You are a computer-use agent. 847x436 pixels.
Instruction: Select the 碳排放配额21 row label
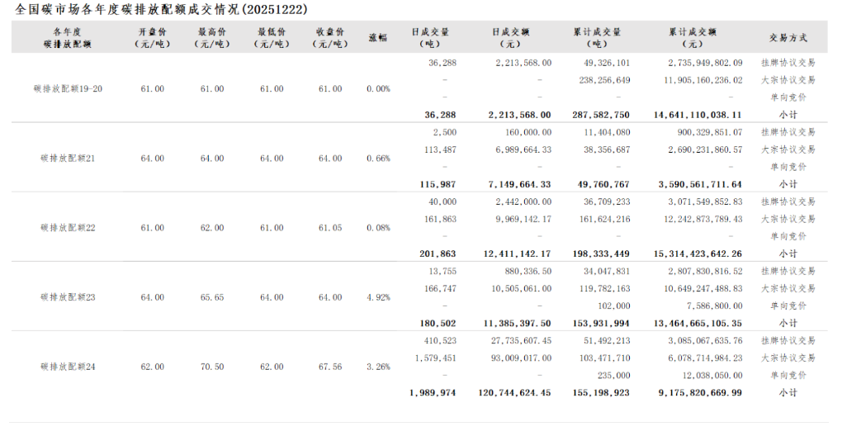[x=67, y=159]
